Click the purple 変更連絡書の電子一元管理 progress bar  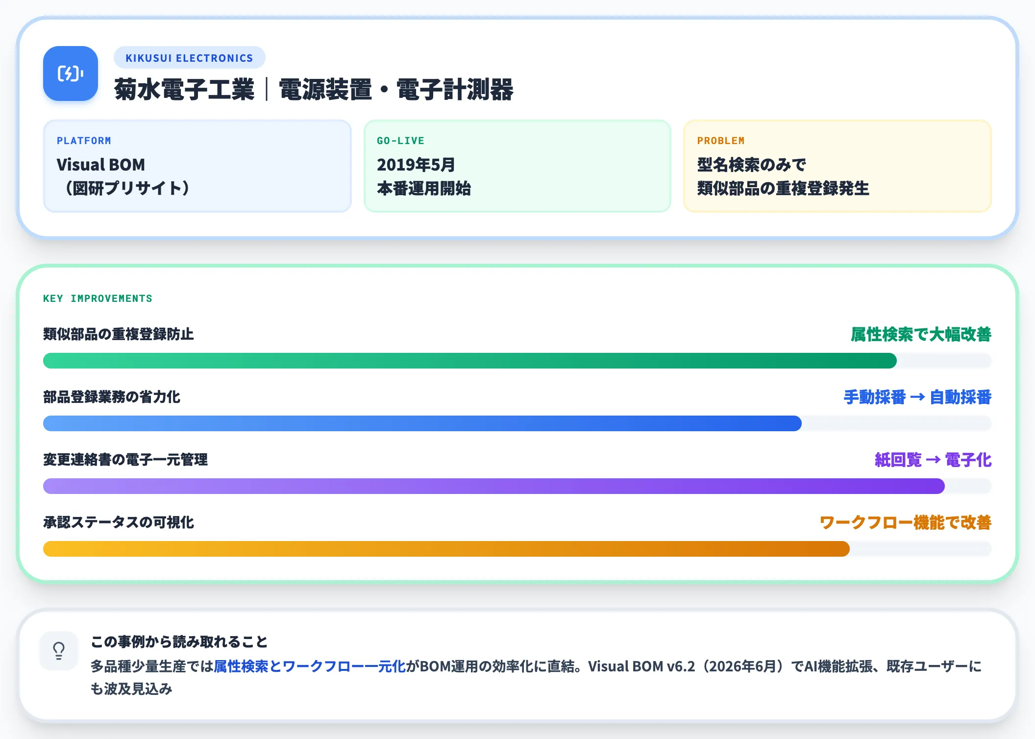(517, 486)
